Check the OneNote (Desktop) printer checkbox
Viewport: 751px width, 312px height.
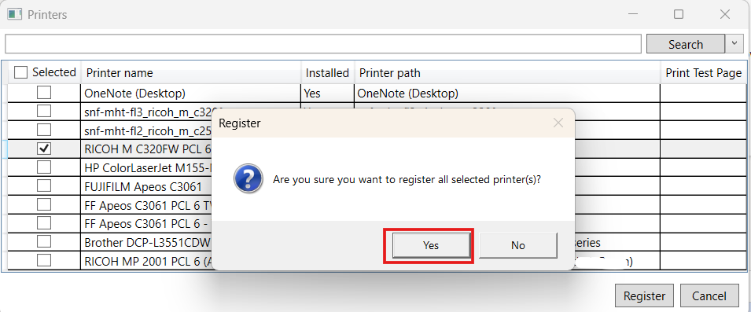[x=44, y=93]
